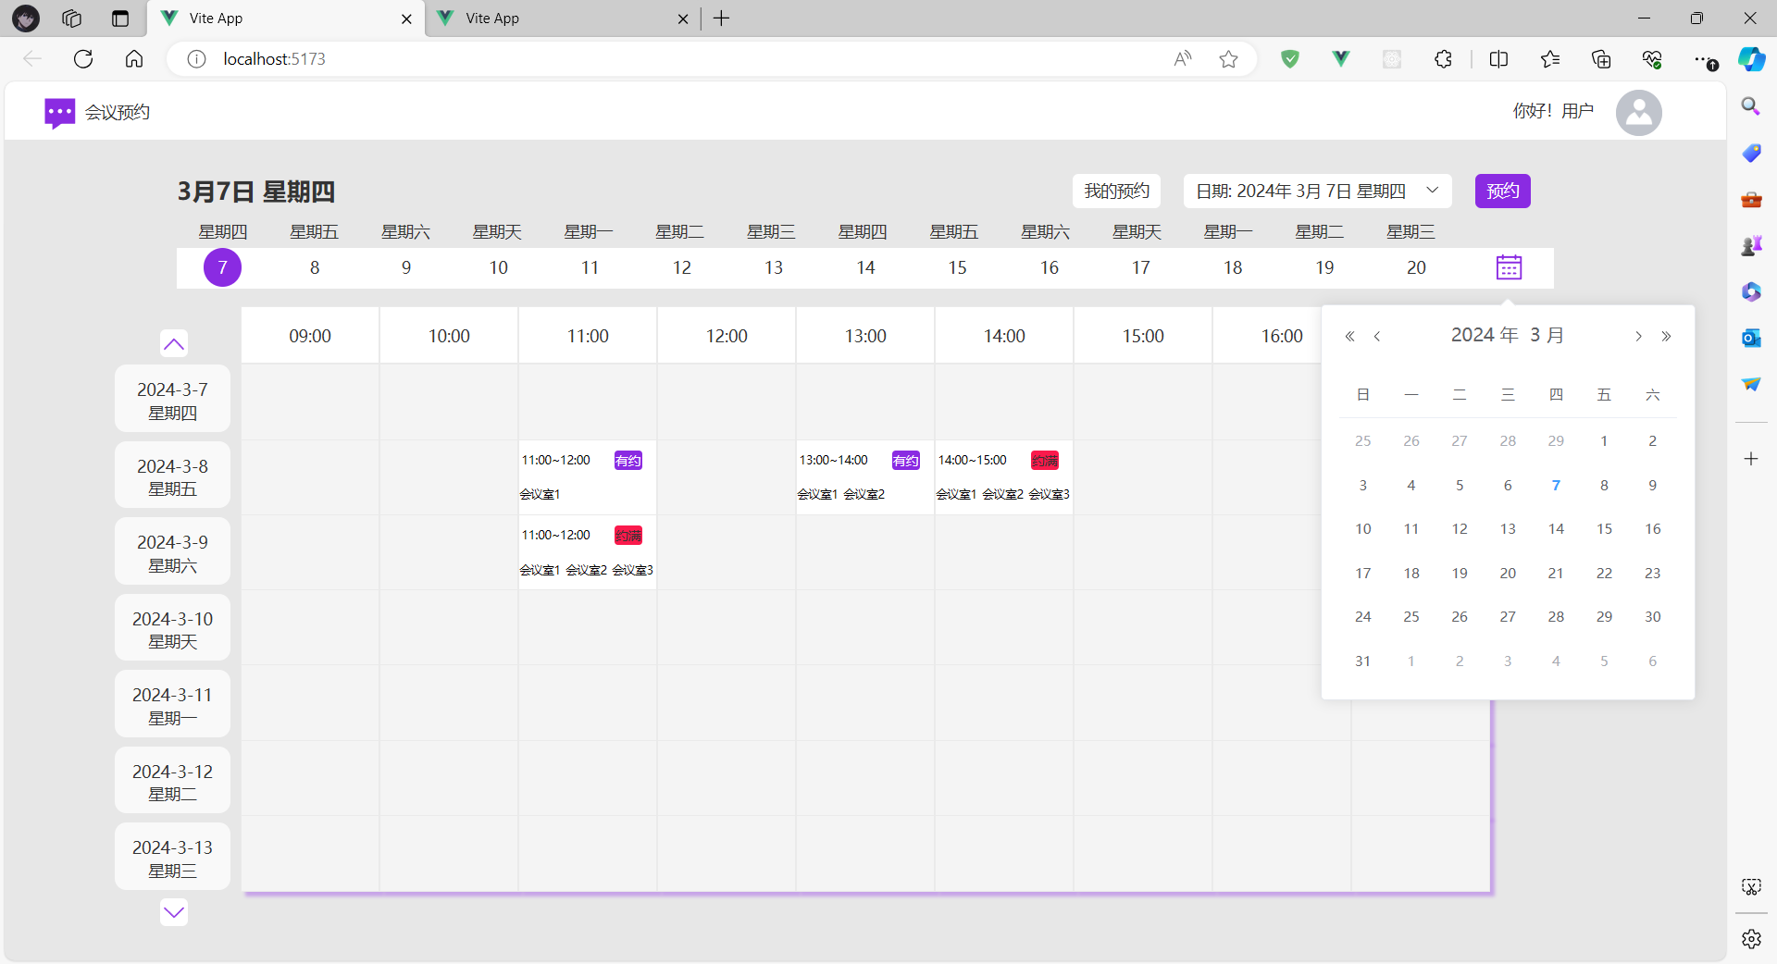1777x964 pixels.
Task: Select the 2024-3-7 星期四 date card
Action: click(x=173, y=399)
